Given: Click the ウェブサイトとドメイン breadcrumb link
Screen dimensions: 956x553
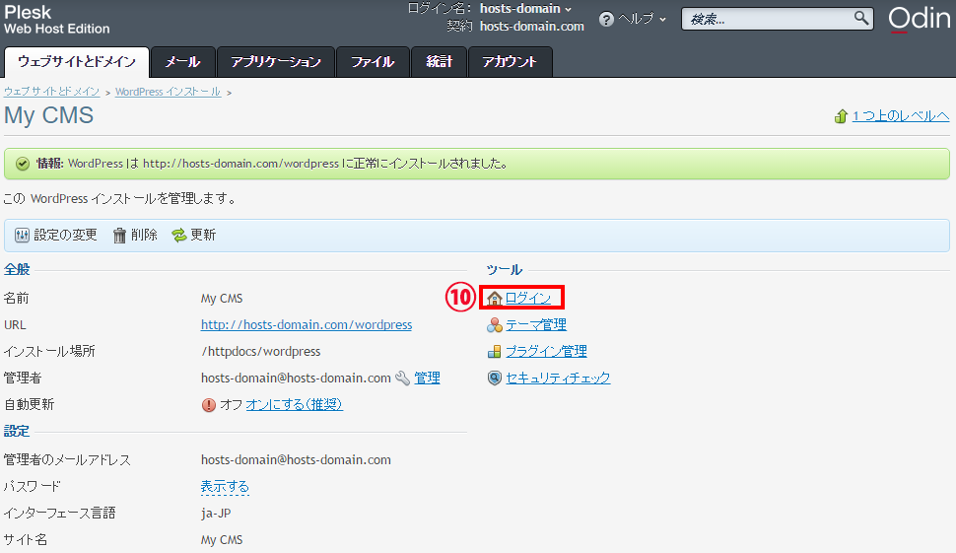Looking at the screenshot, I should [52, 92].
